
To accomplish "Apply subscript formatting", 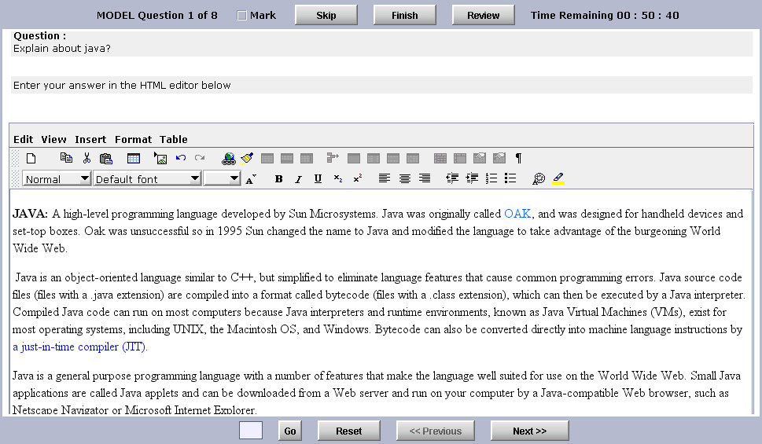I will [338, 178].
